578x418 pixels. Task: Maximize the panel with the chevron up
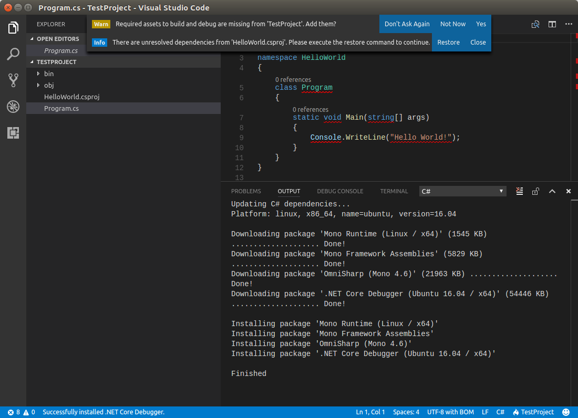tap(552, 191)
